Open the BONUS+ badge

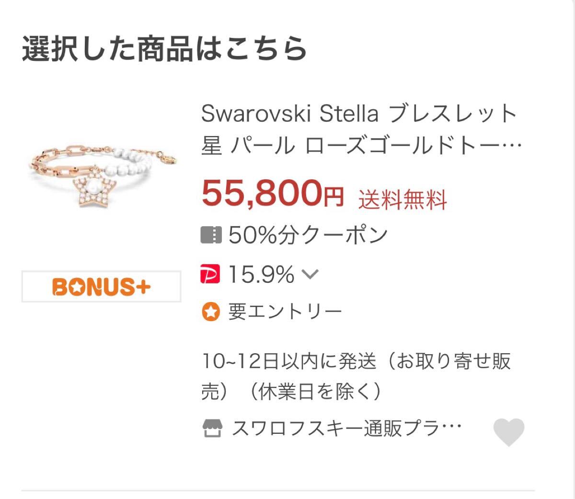pos(101,287)
